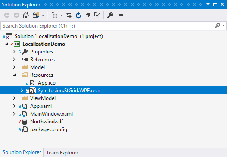The width and height of the screenshot is (227, 157).
Task: Open Properties with the wrench icon
Action: click(x=110, y=15)
